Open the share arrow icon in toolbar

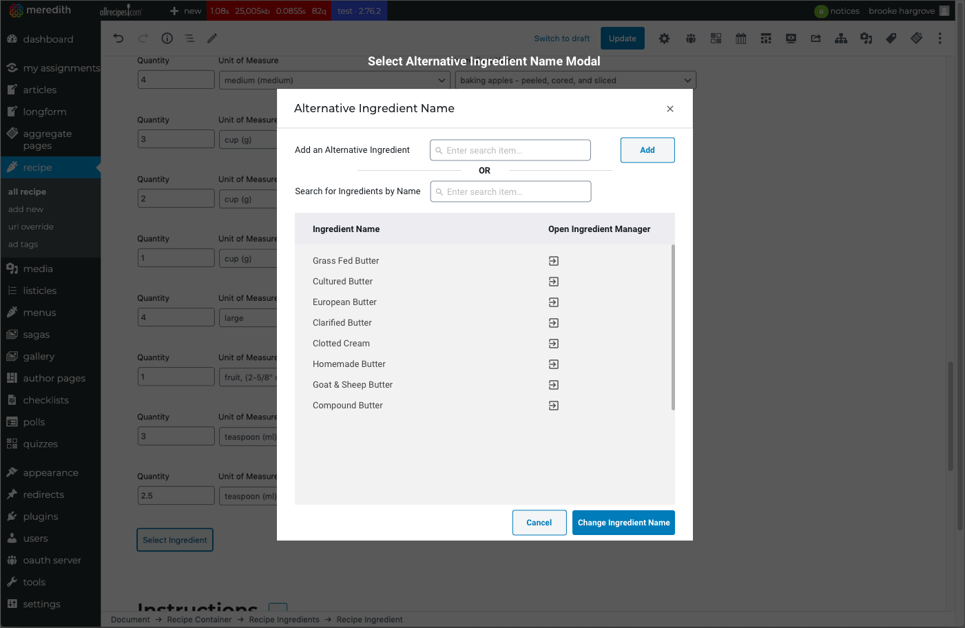click(x=816, y=39)
